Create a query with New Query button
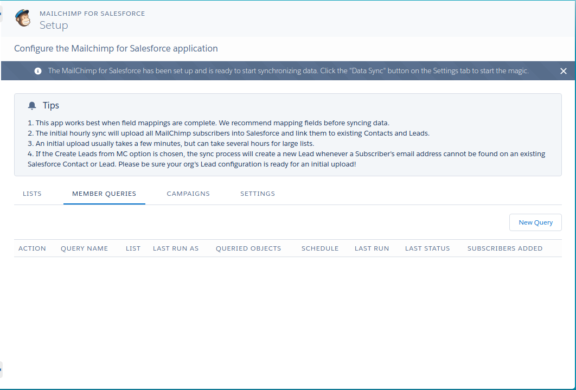 tap(535, 222)
